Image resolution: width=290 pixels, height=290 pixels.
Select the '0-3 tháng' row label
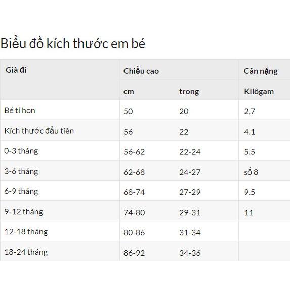click(21, 151)
